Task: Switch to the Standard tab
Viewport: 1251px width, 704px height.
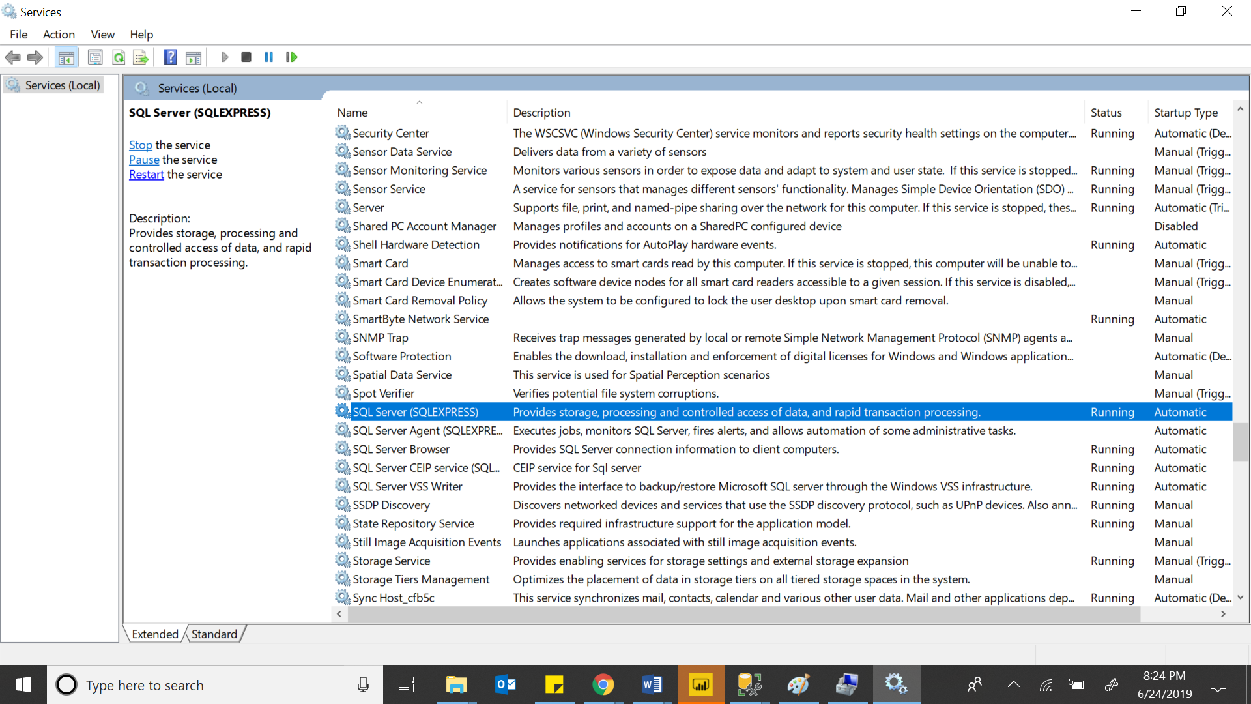Action: click(x=214, y=634)
